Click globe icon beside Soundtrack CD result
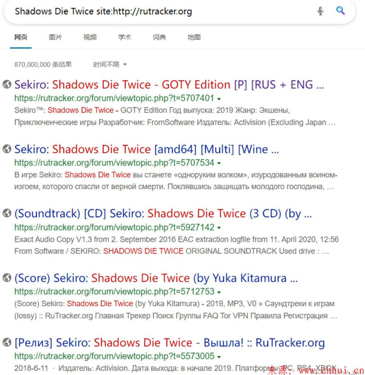 pos(7,213)
